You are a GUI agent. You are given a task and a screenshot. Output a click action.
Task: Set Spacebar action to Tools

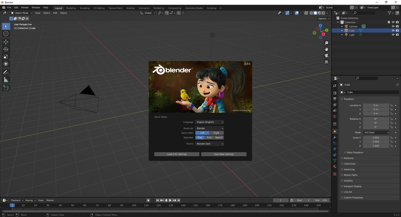209,138
